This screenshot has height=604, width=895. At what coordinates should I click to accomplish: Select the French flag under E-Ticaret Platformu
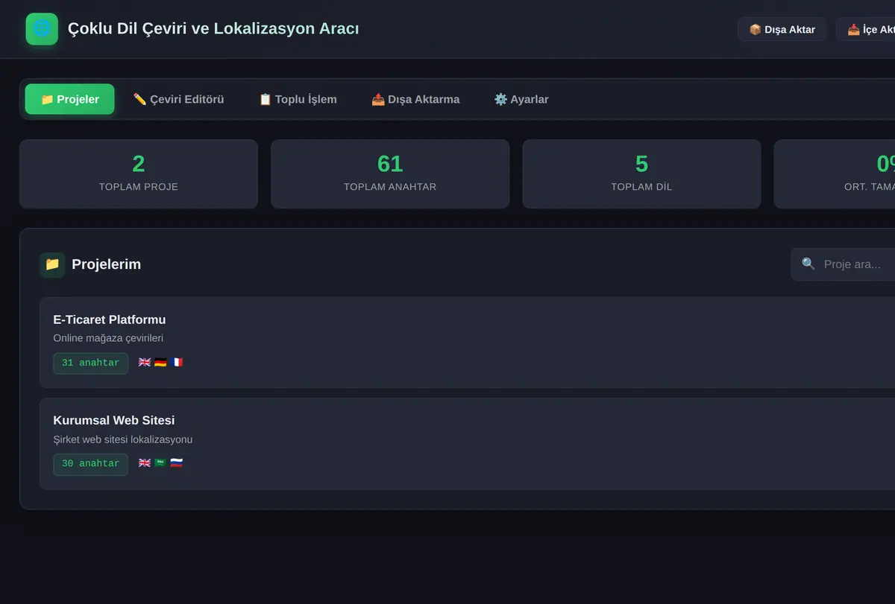176,363
